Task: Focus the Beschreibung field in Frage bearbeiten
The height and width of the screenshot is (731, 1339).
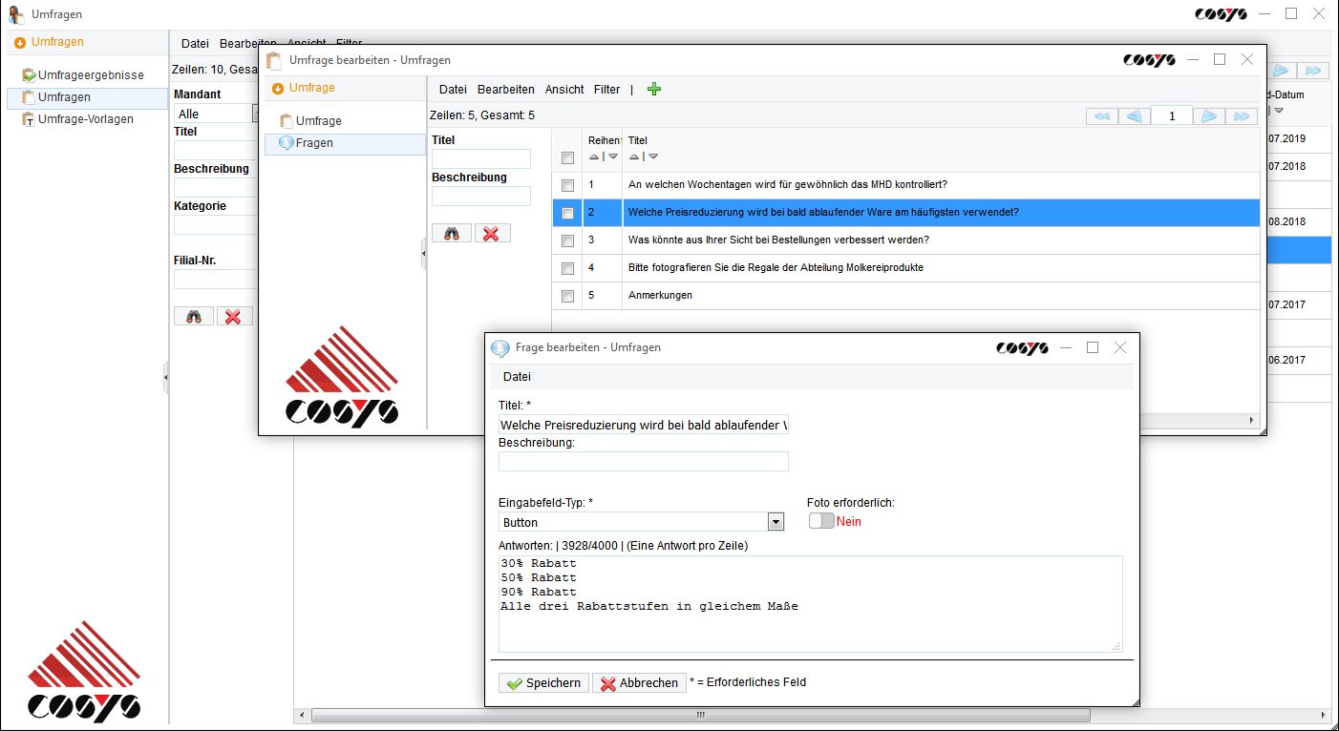Action: tap(644, 461)
